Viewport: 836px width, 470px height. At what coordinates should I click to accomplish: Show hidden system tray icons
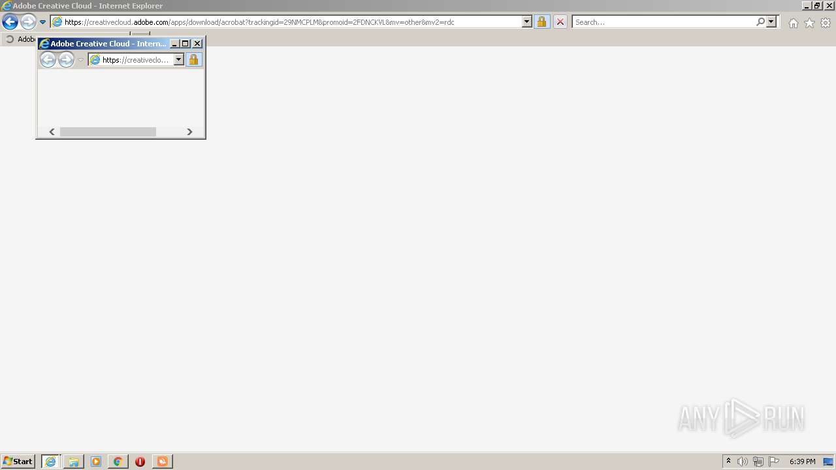tap(728, 462)
